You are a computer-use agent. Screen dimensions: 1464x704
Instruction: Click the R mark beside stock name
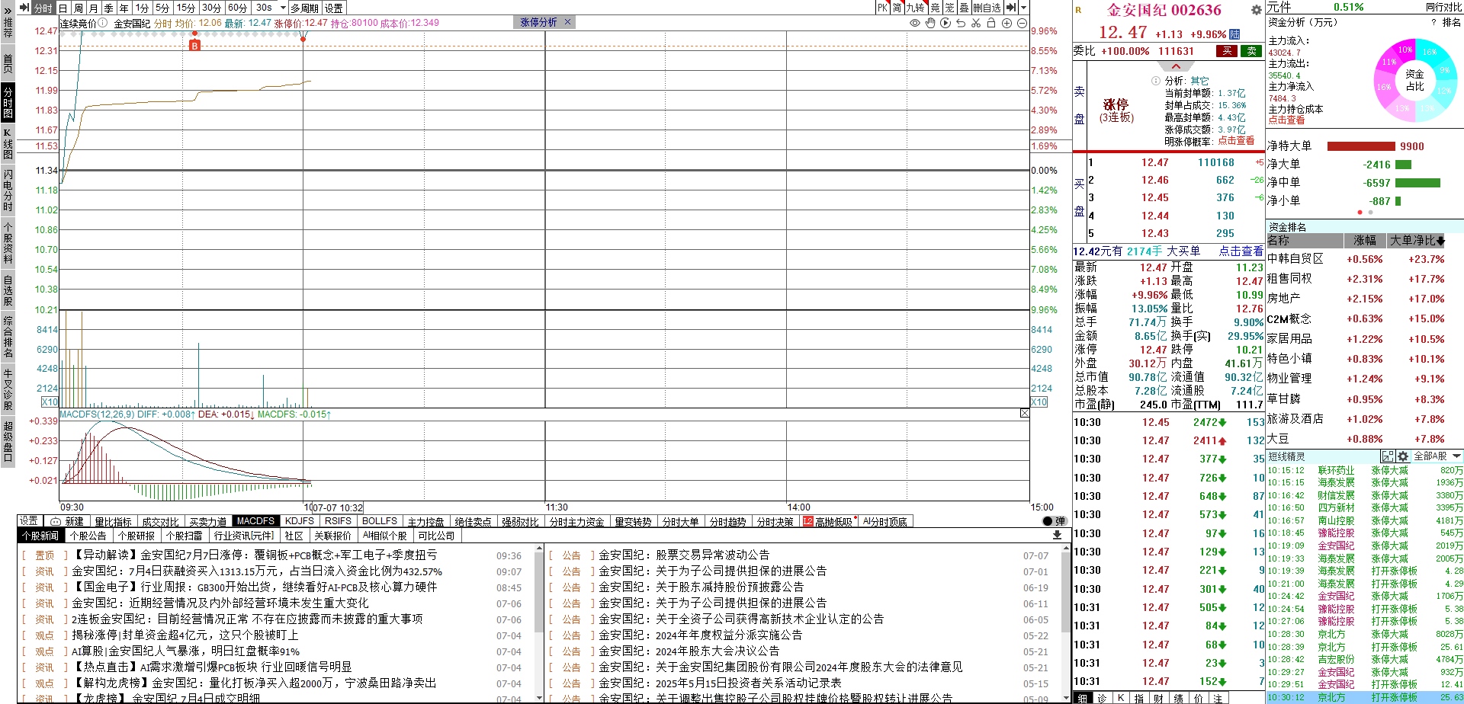1078,10
